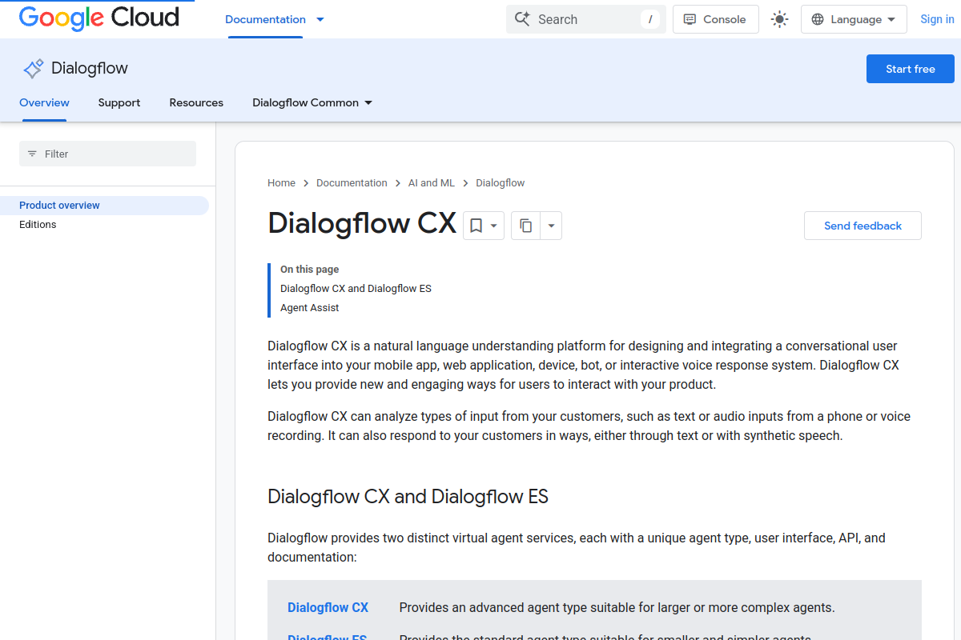Click the Google Cloud logo
The width and height of the screenshot is (961, 640).
[99, 18]
